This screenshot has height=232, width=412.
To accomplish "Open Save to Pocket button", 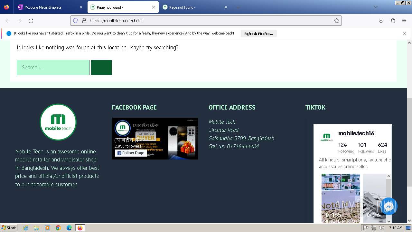I will pos(381,21).
